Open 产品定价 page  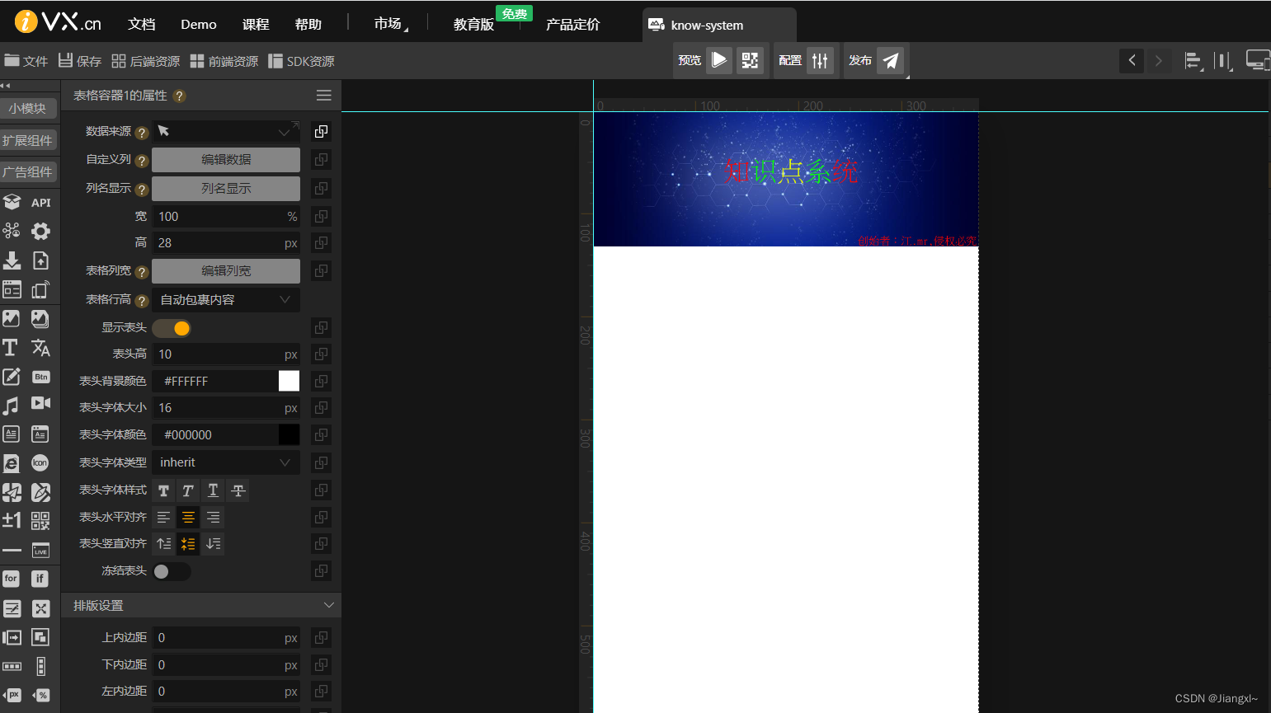[573, 24]
